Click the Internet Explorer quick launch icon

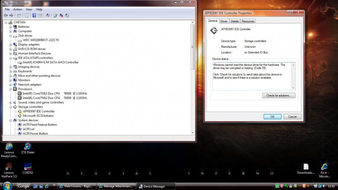click(47, 186)
